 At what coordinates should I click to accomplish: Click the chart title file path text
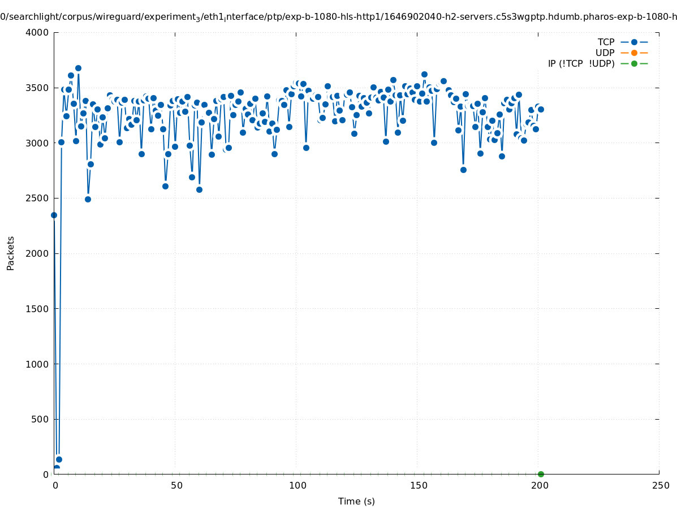[x=338, y=17]
